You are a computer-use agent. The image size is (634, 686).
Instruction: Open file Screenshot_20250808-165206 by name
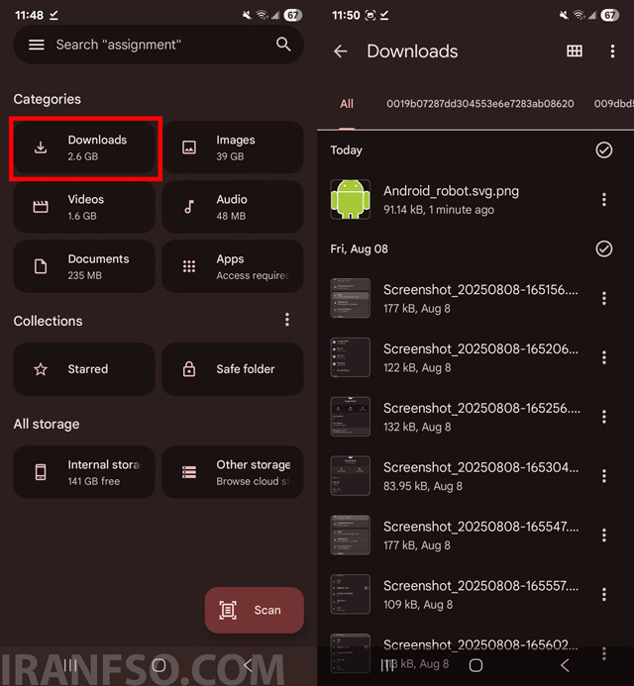(x=480, y=349)
